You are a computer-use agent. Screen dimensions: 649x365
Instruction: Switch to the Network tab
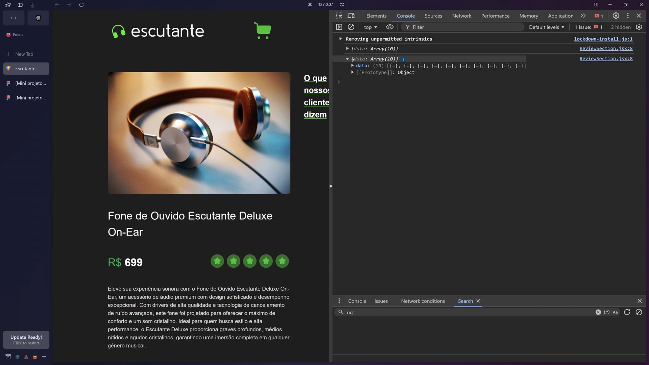461,16
